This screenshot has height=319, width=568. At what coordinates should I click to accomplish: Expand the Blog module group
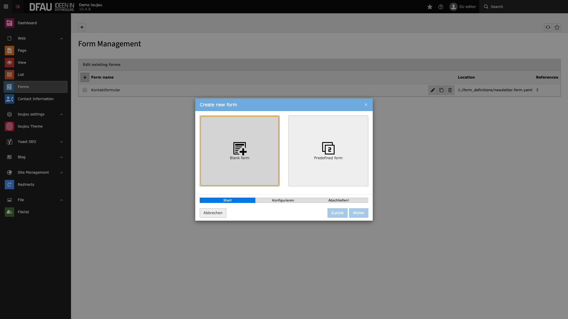click(62, 157)
